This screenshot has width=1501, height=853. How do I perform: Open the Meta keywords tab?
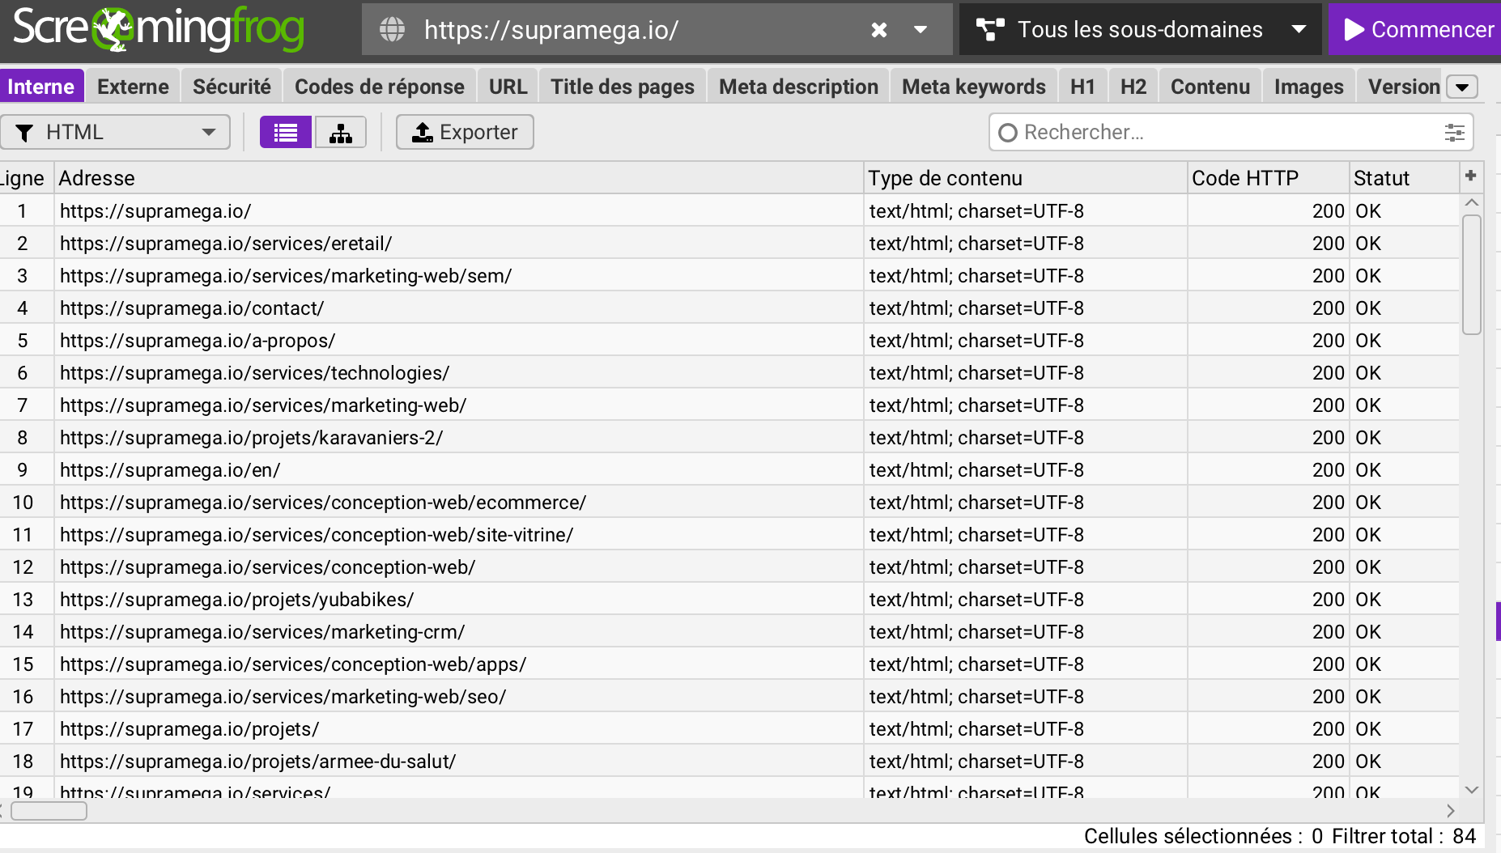[x=973, y=87]
